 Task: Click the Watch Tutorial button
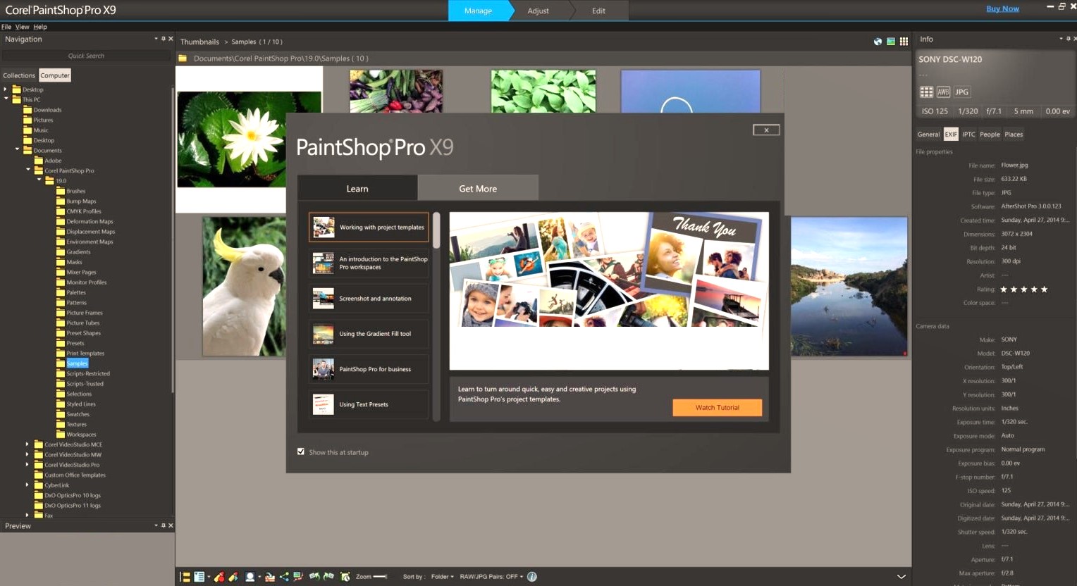(x=717, y=407)
